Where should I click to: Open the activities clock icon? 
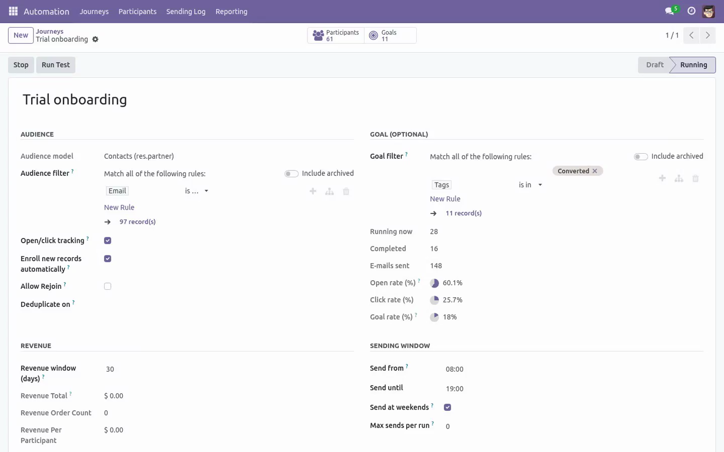(691, 11)
